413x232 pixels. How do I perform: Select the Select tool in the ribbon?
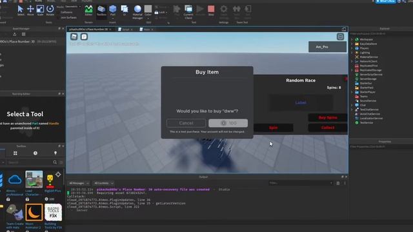(20, 10)
